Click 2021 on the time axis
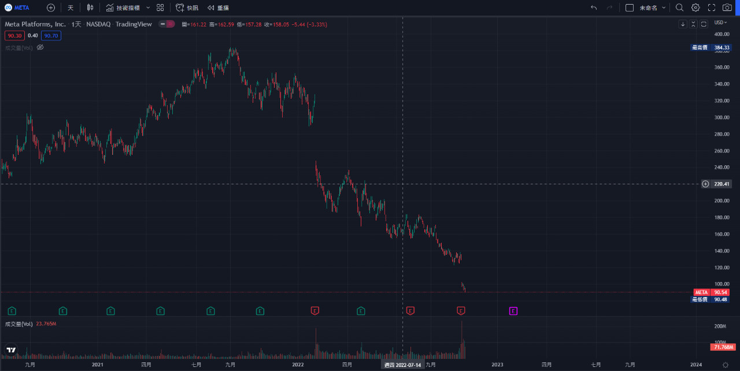This screenshot has height=371, width=740. tap(98, 365)
